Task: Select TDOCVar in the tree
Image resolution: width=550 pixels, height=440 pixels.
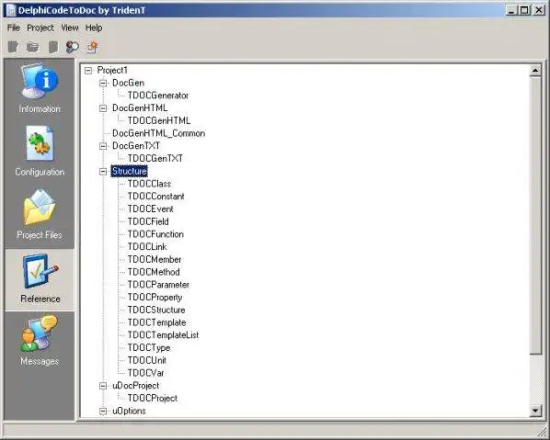Action: [x=145, y=373]
